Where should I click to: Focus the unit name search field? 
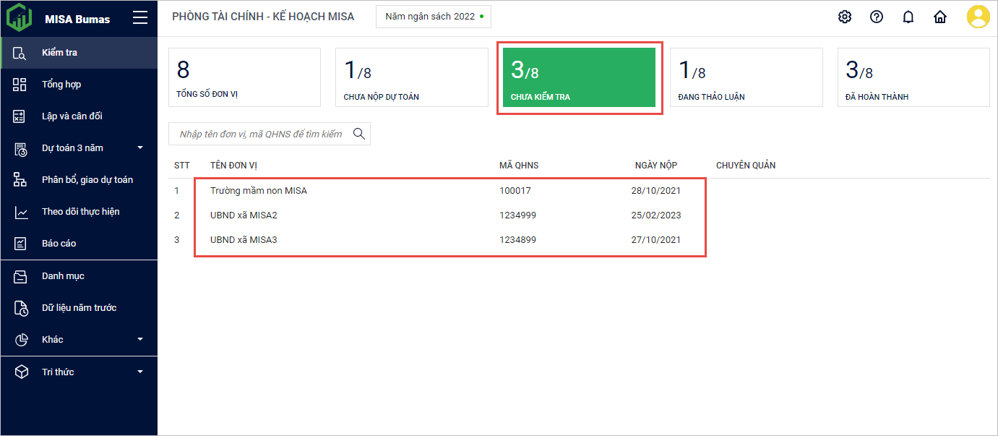pos(260,134)
